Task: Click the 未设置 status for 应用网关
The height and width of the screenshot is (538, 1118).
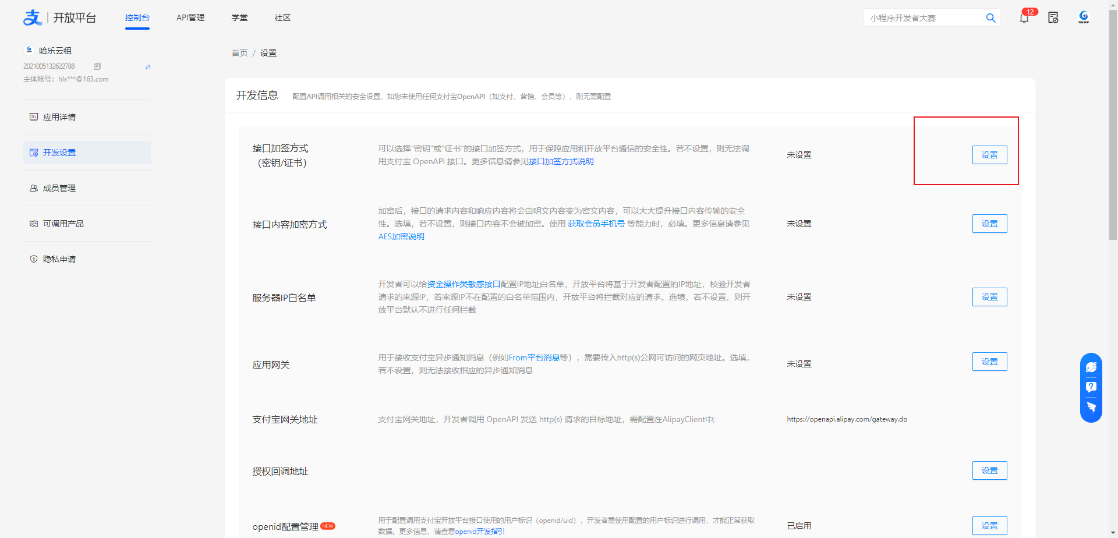Action: (799, 364)
